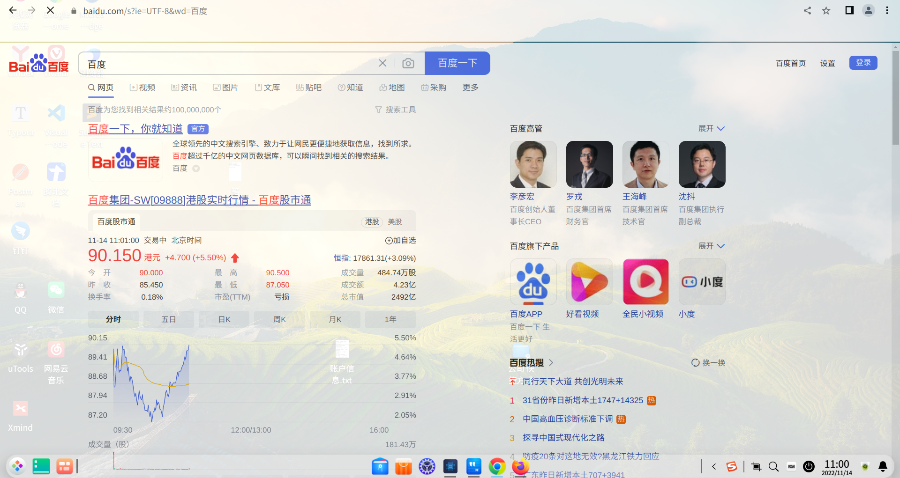The image size is (900, 478).
Task: Open the screenshot tool in the tray
Action: (x=756, y=467)
